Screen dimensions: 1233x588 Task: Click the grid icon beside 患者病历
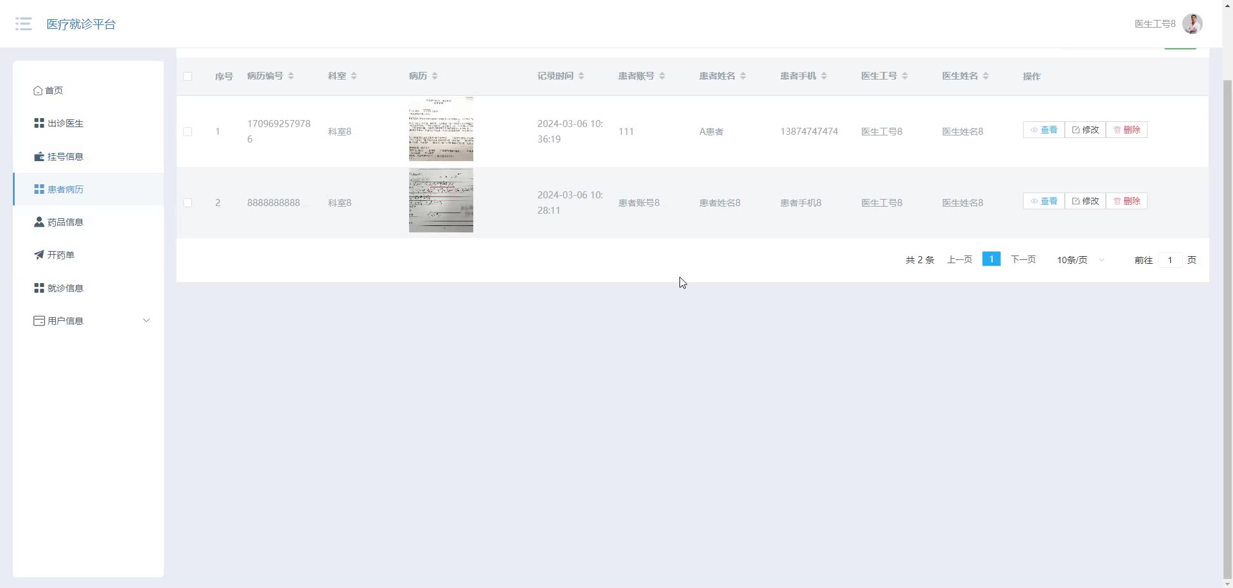39,189
